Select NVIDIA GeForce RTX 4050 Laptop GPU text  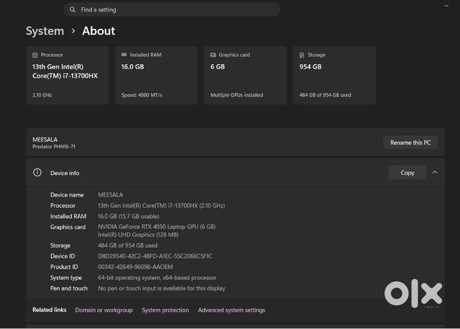pyautogui.click(x=157, y=227)
